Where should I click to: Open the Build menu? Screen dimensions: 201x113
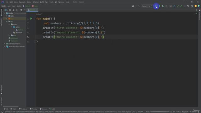coord(42,2)
